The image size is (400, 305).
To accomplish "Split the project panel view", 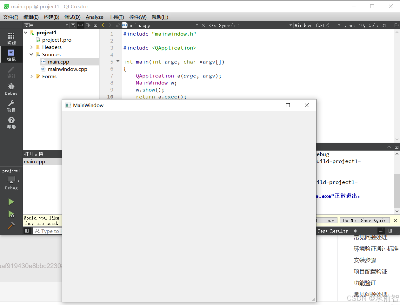I will click(x=88, y=25).
